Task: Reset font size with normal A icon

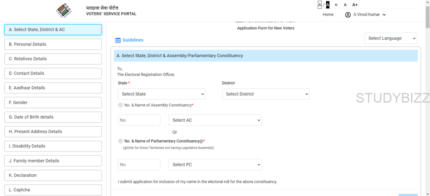Action: 345,5
